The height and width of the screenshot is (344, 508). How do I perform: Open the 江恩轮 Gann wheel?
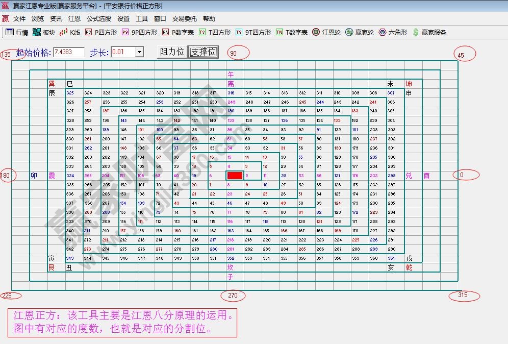pos(326,32)
